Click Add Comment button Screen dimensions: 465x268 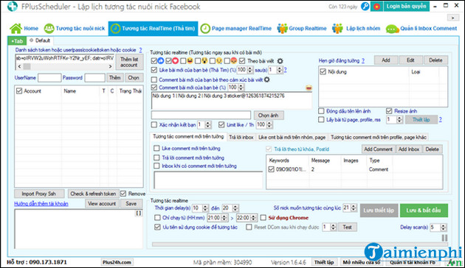[x=379, y=149]
